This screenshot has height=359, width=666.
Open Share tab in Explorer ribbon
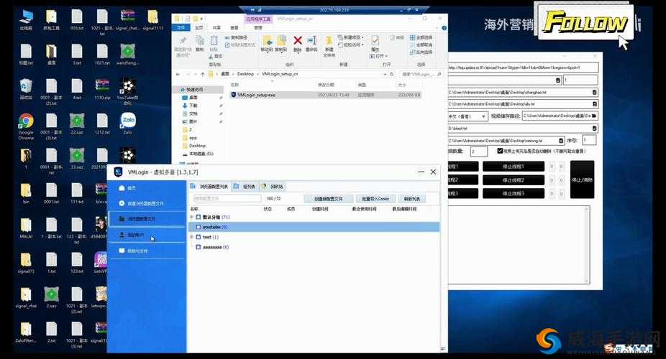(x=216, y=27)
